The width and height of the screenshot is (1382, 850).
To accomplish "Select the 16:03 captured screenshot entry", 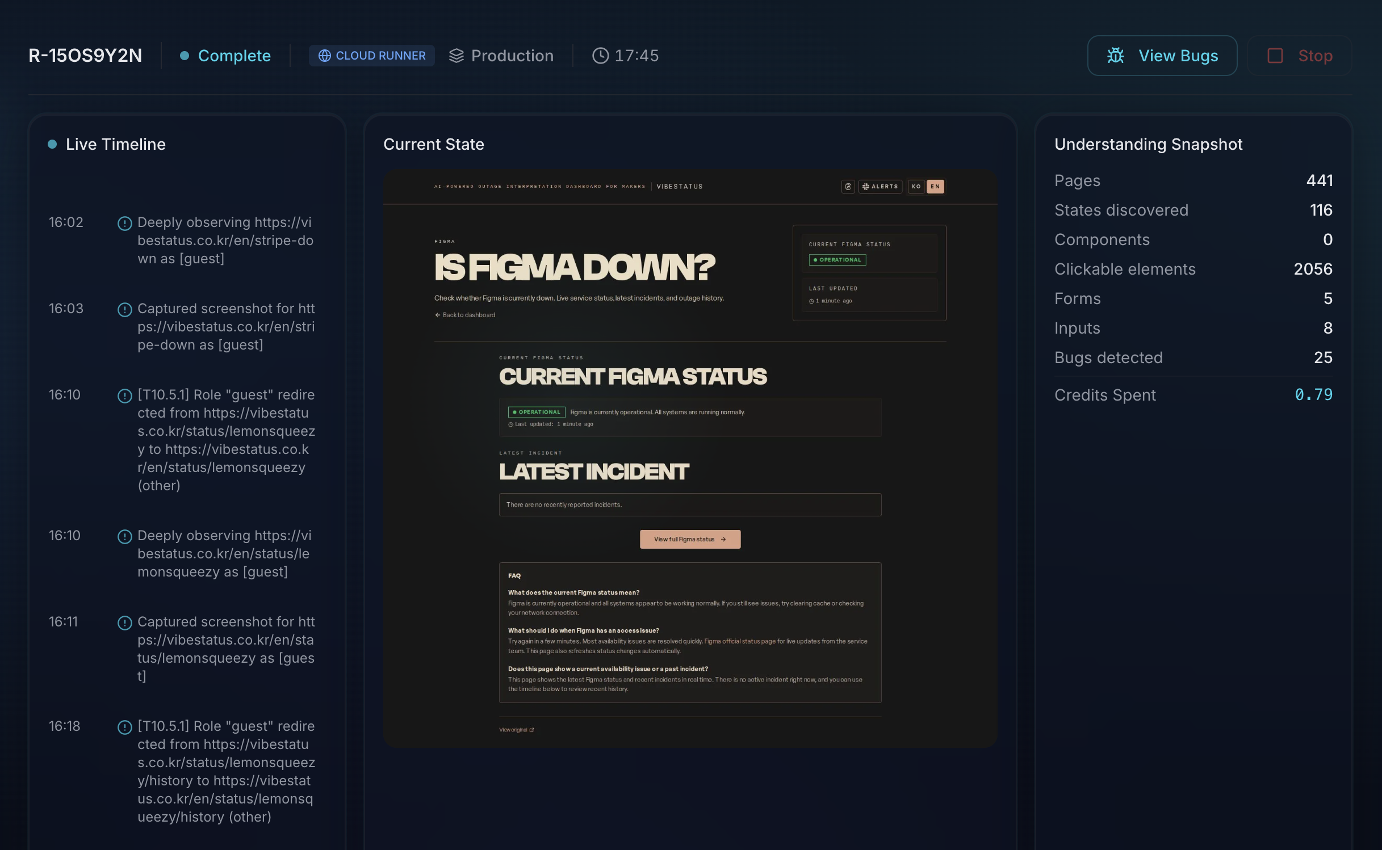I will click(x=182, y=327).
